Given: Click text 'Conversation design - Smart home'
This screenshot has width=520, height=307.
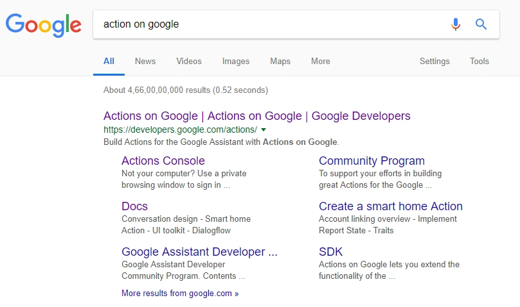Looking at the screenshot, I should click(x=186, y=219).
